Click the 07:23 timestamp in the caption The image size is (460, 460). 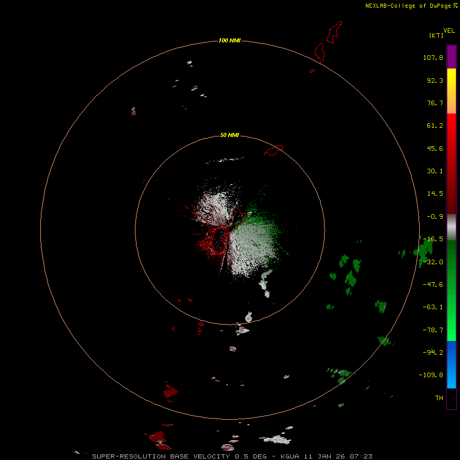[361, 456]
